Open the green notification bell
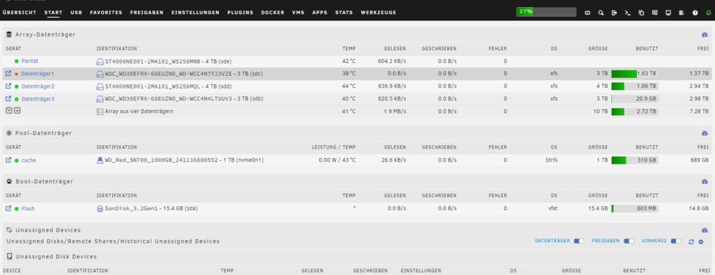 (708, 13)
